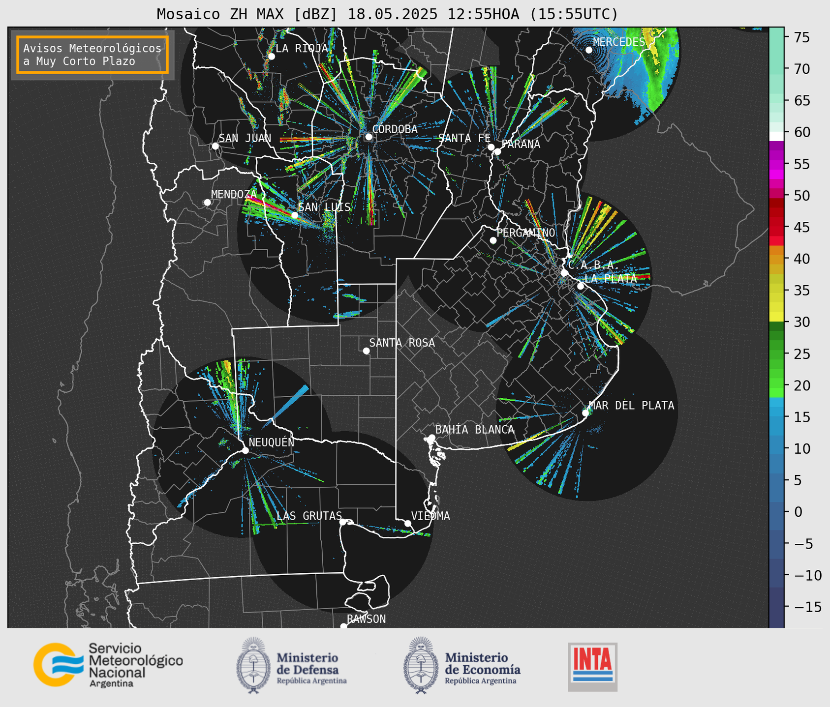Image resolution: width=830 pixels, height=707 pixels.
Task: Click the Avisos Meteorológicos a Muy Corto Plazo box
Action: [x=92, y=55]
